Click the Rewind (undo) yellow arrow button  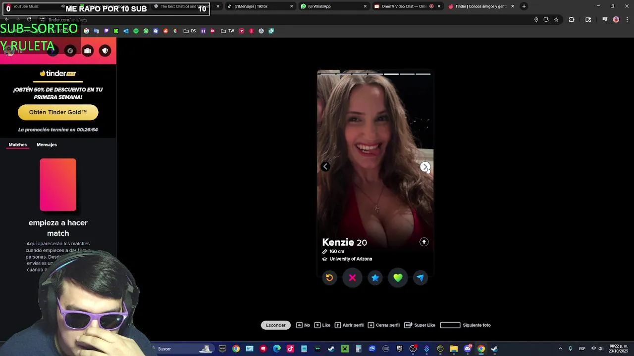tap(329, 278)
